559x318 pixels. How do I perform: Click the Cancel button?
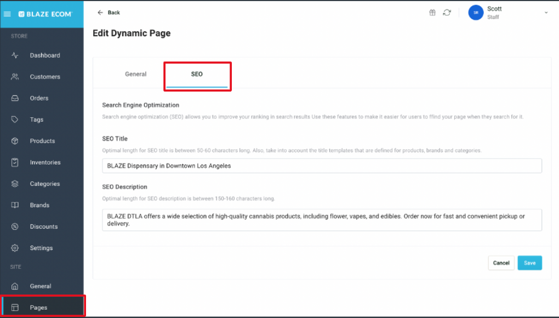point(501,263)
